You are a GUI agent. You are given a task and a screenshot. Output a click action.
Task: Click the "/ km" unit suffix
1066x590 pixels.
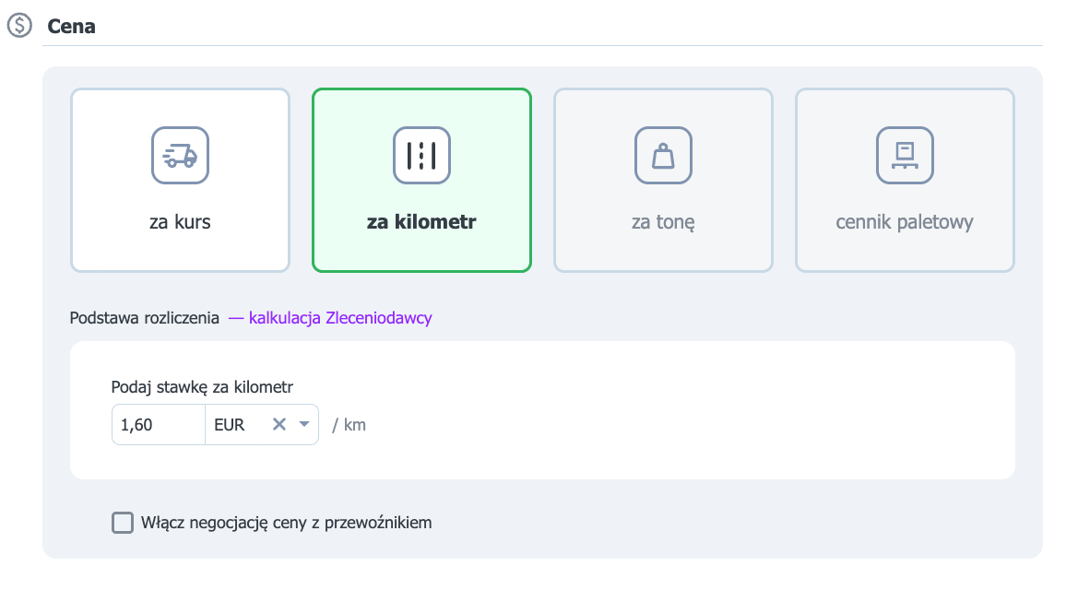[349, 425]
